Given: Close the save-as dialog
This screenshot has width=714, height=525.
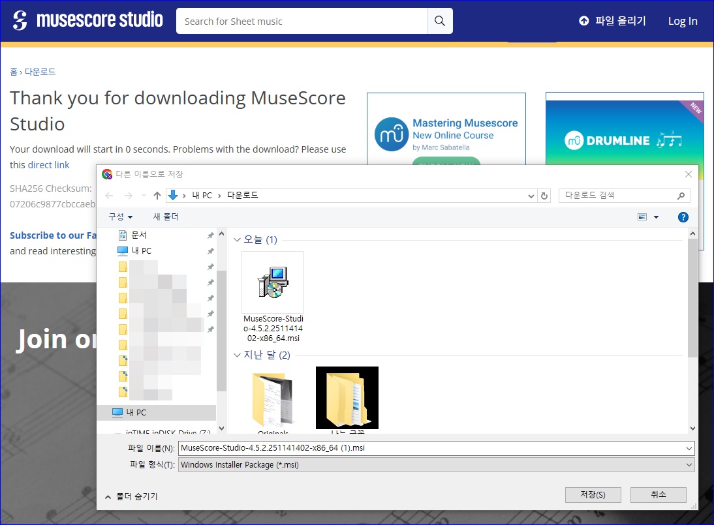Looking at the screenshot, I should (x=689, y=174).
